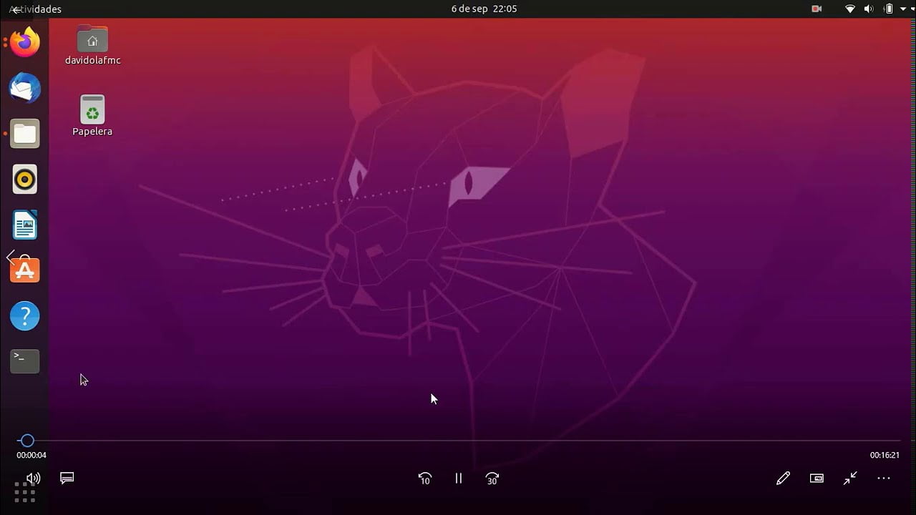Click the total duration 00:16:21
This screenshot has height=515, width=916.
click(x=885, y=455)
